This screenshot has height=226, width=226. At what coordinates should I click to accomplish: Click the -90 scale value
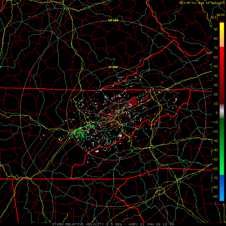215,197
